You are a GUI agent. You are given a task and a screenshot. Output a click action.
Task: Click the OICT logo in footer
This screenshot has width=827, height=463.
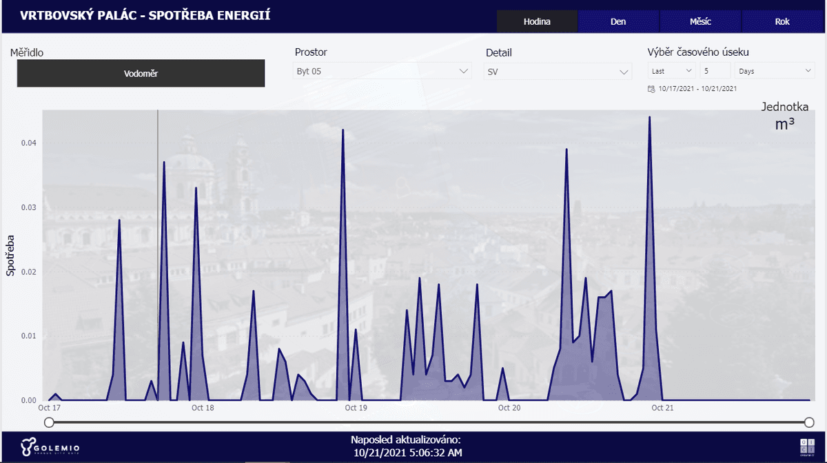click(x=806, y=446)
